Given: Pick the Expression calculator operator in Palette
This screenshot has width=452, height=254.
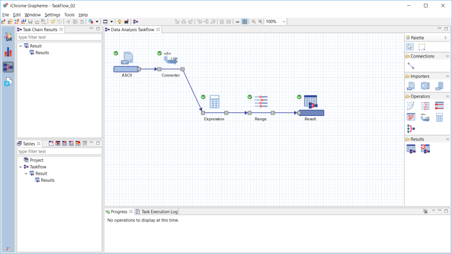Looking at the screenshot, I should (439, 117).
